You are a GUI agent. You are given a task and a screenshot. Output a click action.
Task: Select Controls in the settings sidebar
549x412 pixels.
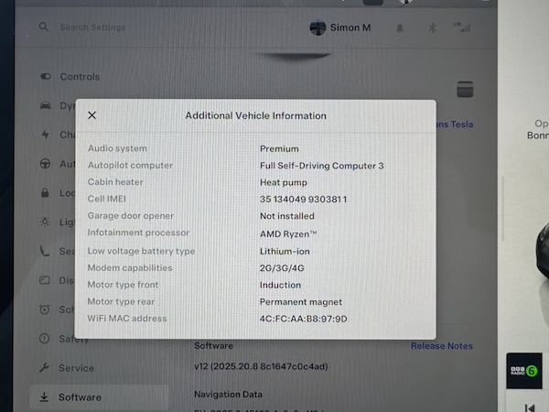coord(79,77)
